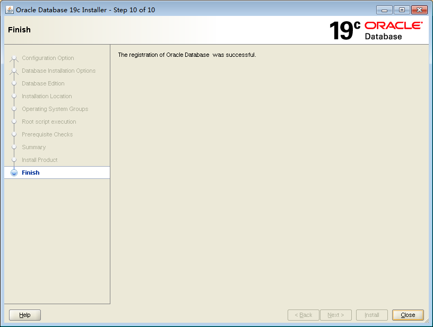Select the Database Edition step
Screen dimensions: 433x327
(43, 83)
